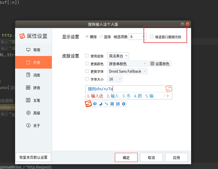Click the 拼 pinyin icon in preview toolbar
Viewport: 218px width, 169px height.
click(x=118, y=104)
